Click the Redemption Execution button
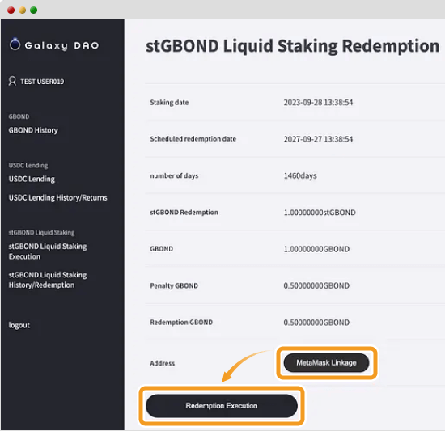The width and height of the screenshot is (445, 431). (222, 406)
